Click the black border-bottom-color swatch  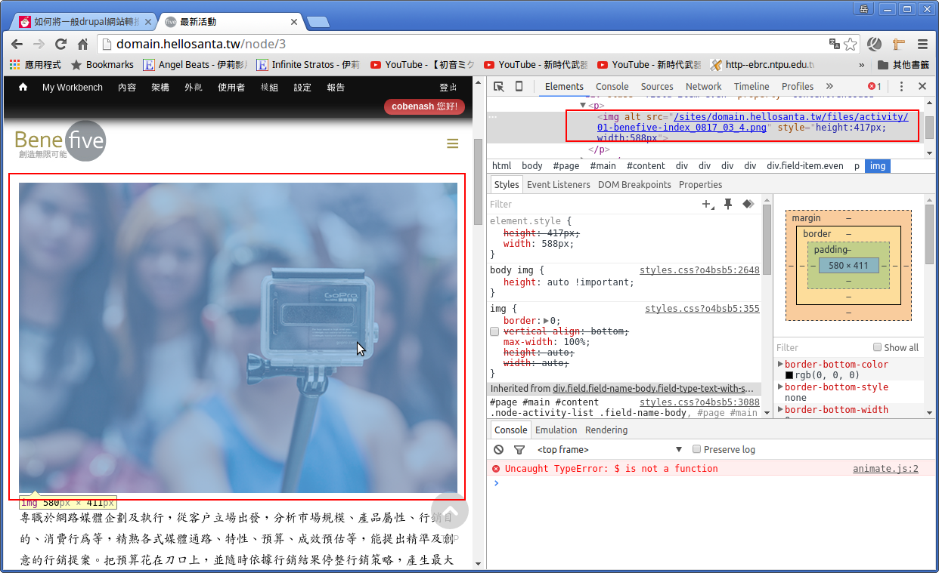(789, 375)
